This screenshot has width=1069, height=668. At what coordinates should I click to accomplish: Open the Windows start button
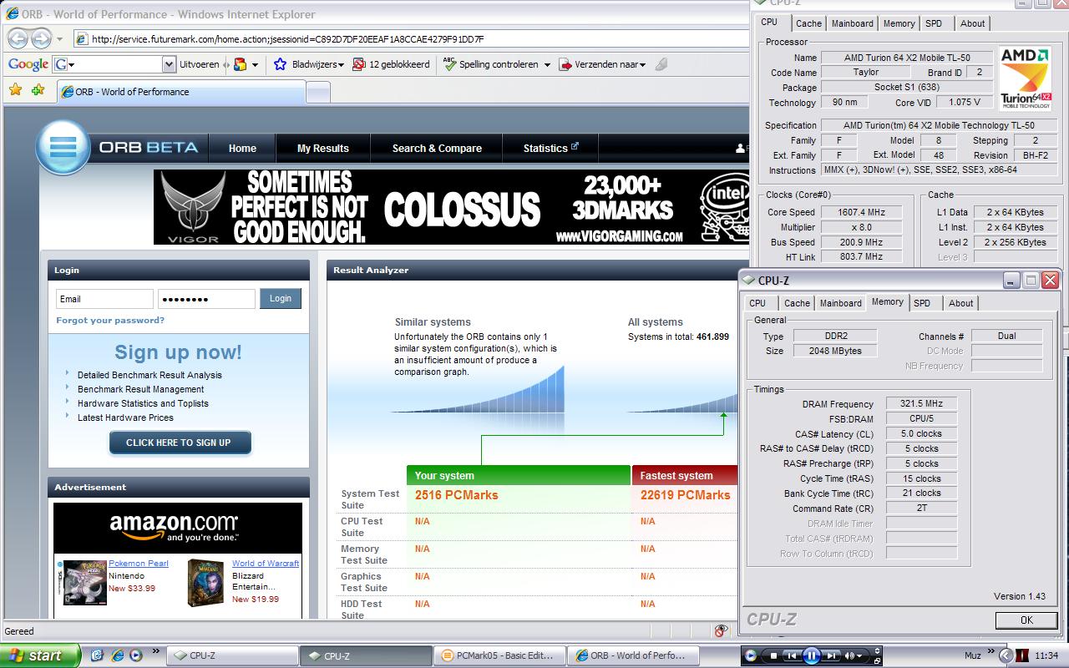point(40,655)
